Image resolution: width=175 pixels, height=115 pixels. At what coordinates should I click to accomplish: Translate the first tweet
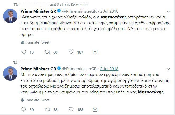[37, 42]
